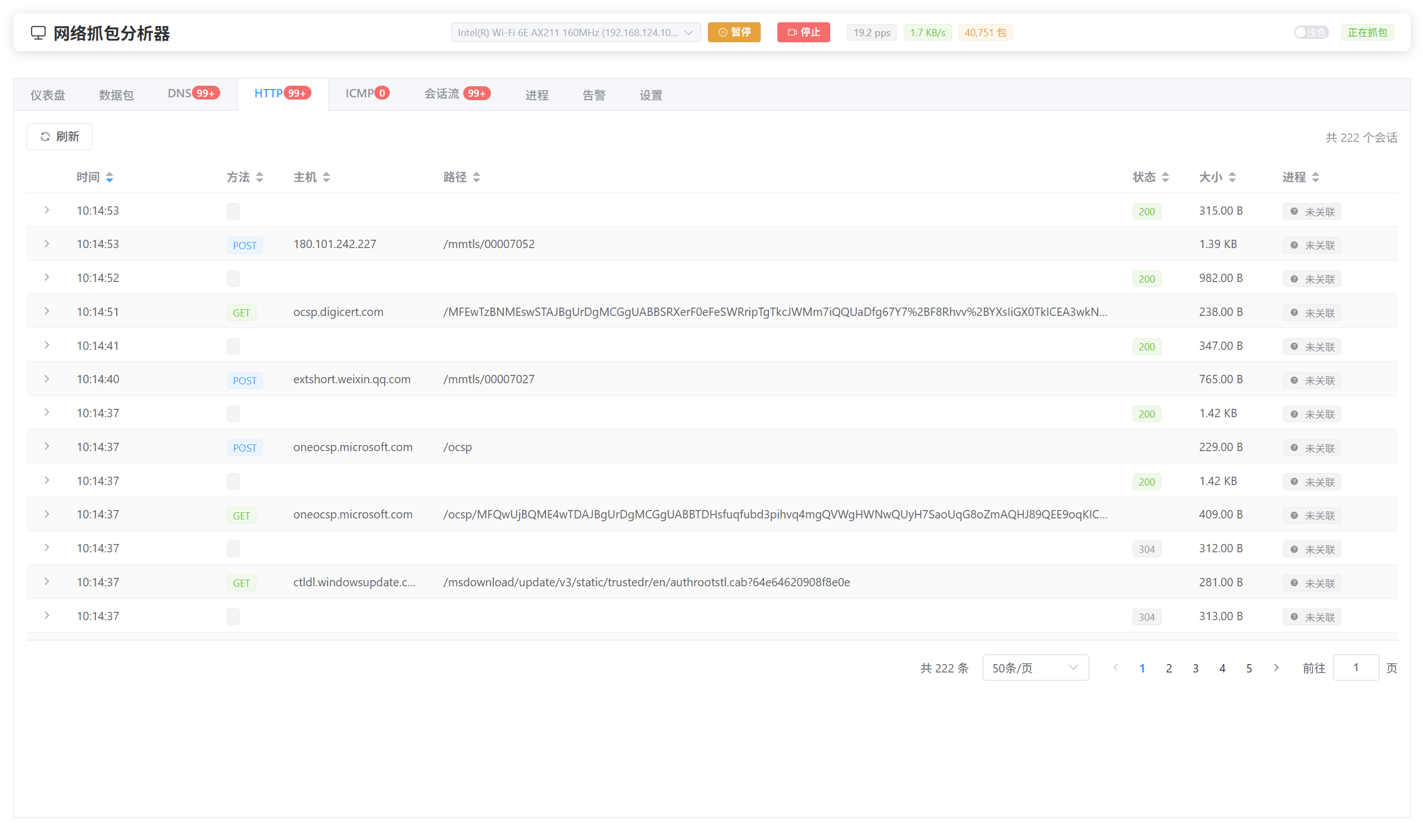This screenshot has width=1423, height=831.
Task: Click the refresh icon in 刷新 button
Action: (45, 137)
